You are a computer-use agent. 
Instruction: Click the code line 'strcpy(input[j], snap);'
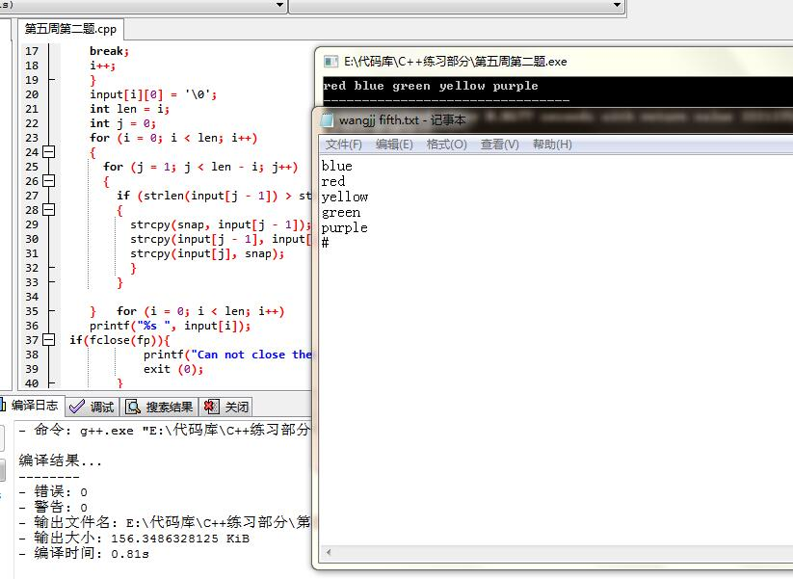(x=207, y=253)
